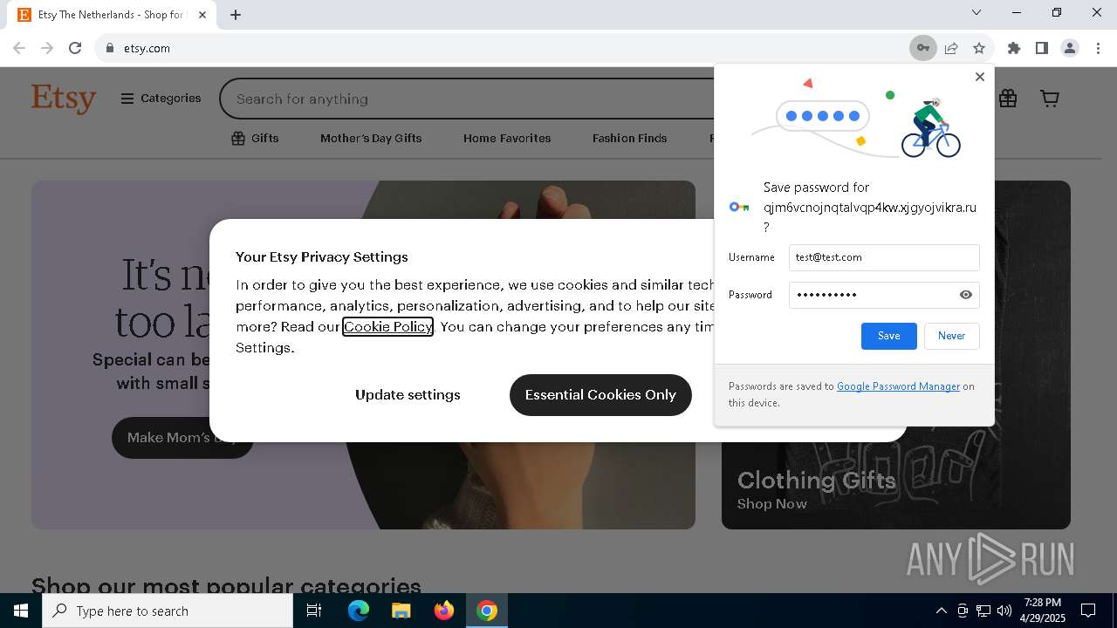Screen dimensions: 1117x628
Task: Share this page icon
Action: (951, 48)
